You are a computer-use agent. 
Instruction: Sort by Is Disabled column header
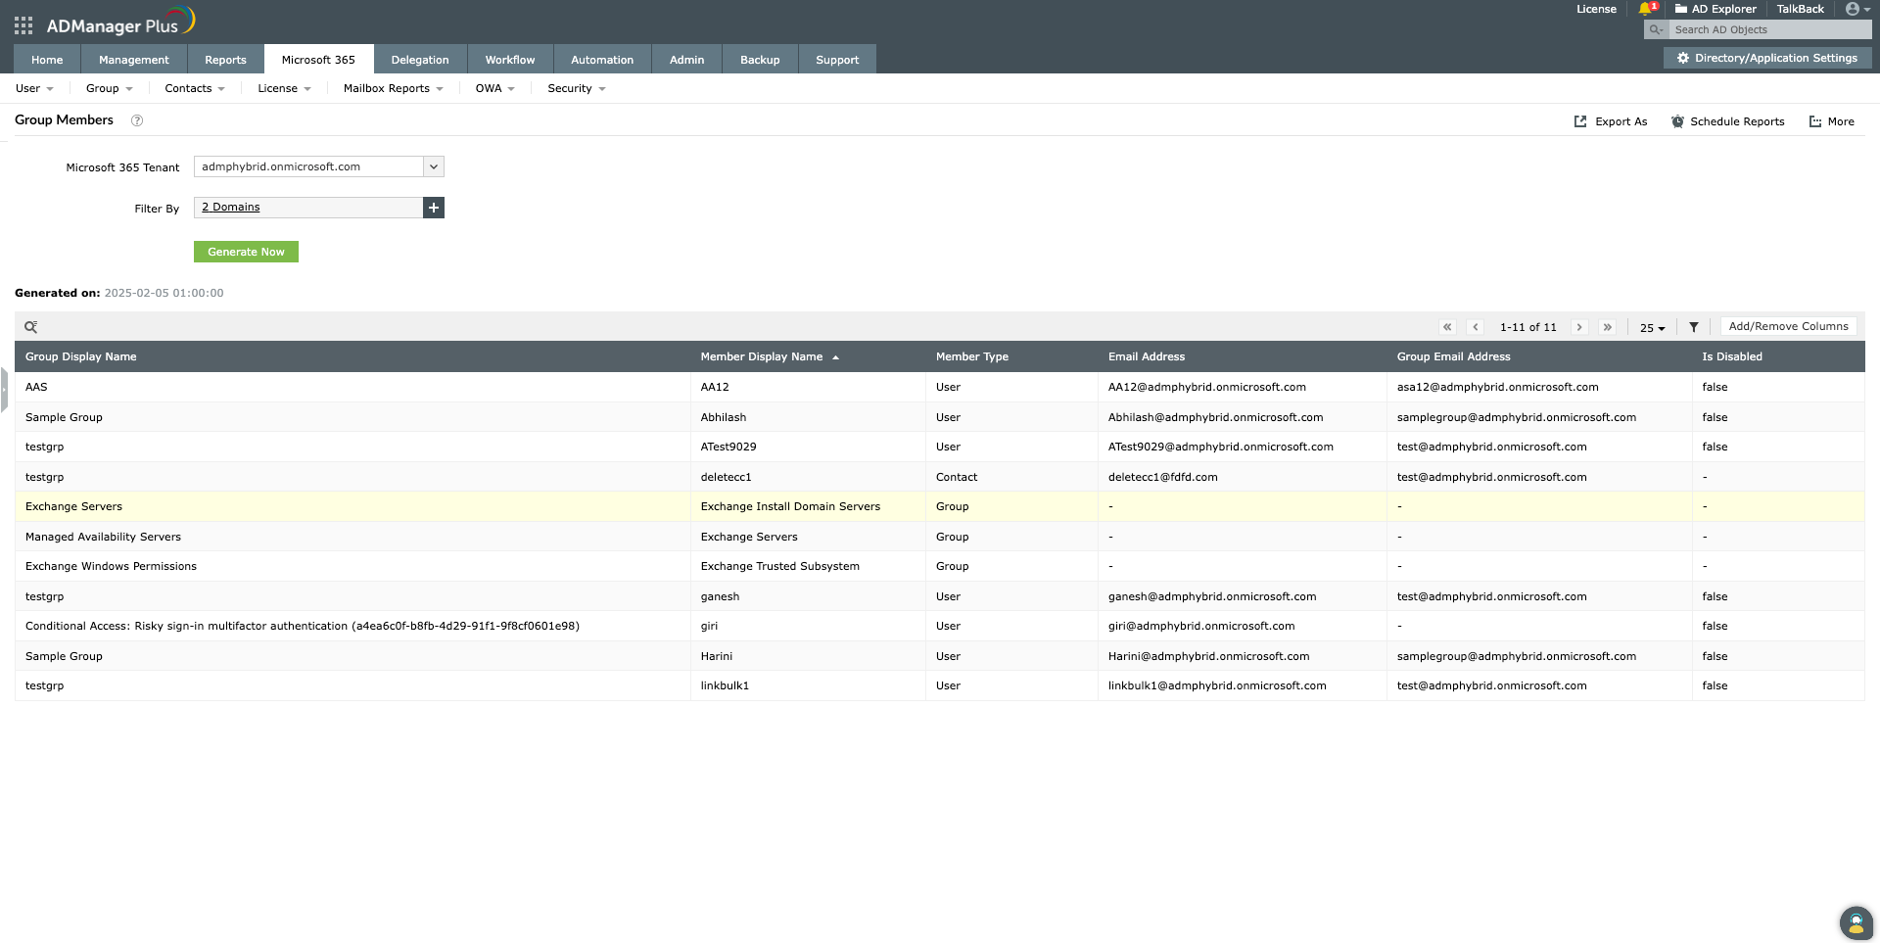[1732, 356]
